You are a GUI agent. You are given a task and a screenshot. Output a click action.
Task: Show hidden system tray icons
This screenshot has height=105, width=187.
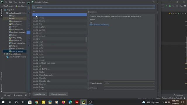coord(162,102)
